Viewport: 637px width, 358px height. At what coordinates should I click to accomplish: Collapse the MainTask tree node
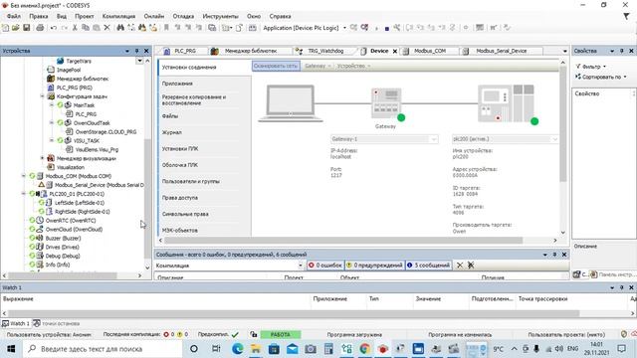[52, 105]
